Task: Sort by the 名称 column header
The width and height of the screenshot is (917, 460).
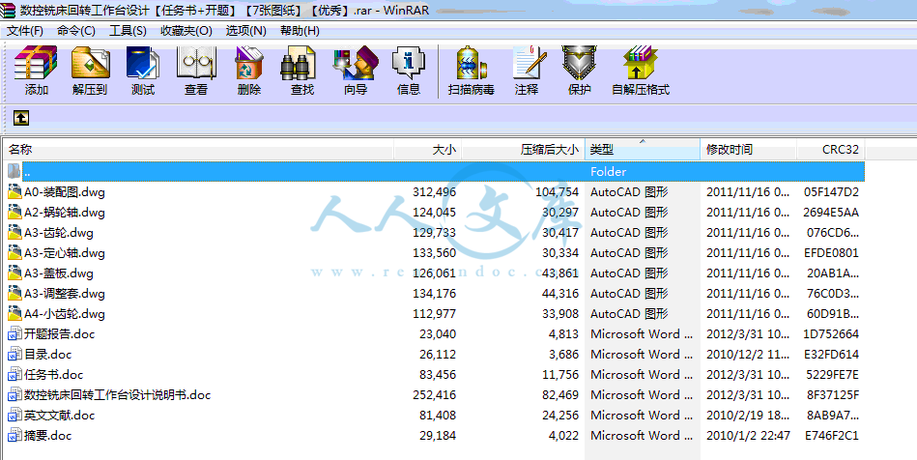Action: click(198, 149)
